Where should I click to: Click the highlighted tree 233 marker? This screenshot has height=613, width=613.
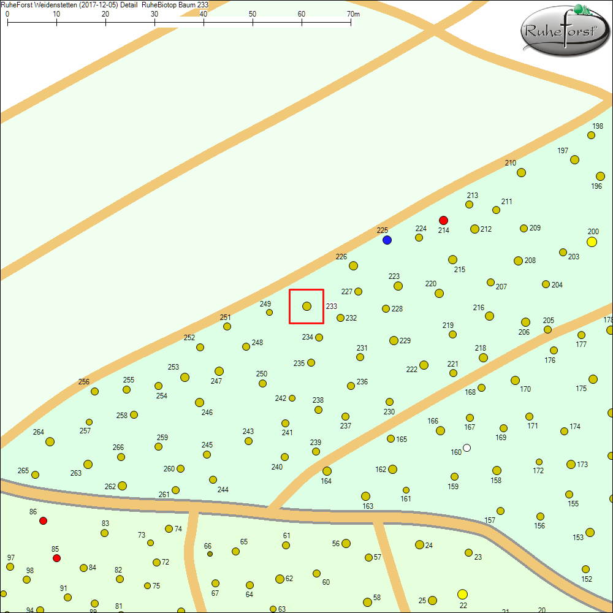tap(306, 306)
